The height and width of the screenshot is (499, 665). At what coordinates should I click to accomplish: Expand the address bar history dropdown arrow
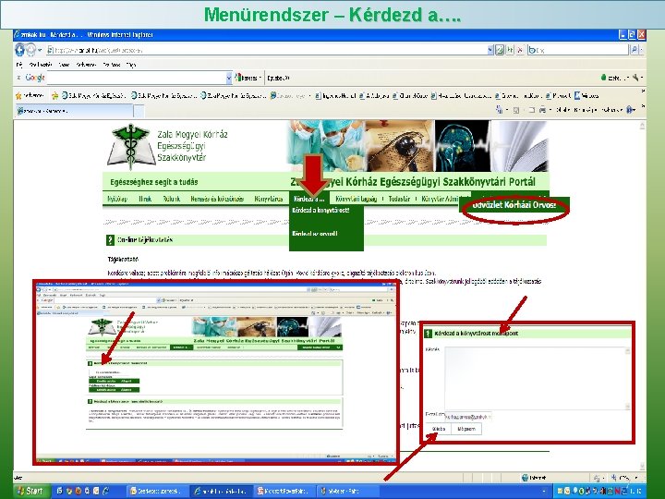coord(490,50)
